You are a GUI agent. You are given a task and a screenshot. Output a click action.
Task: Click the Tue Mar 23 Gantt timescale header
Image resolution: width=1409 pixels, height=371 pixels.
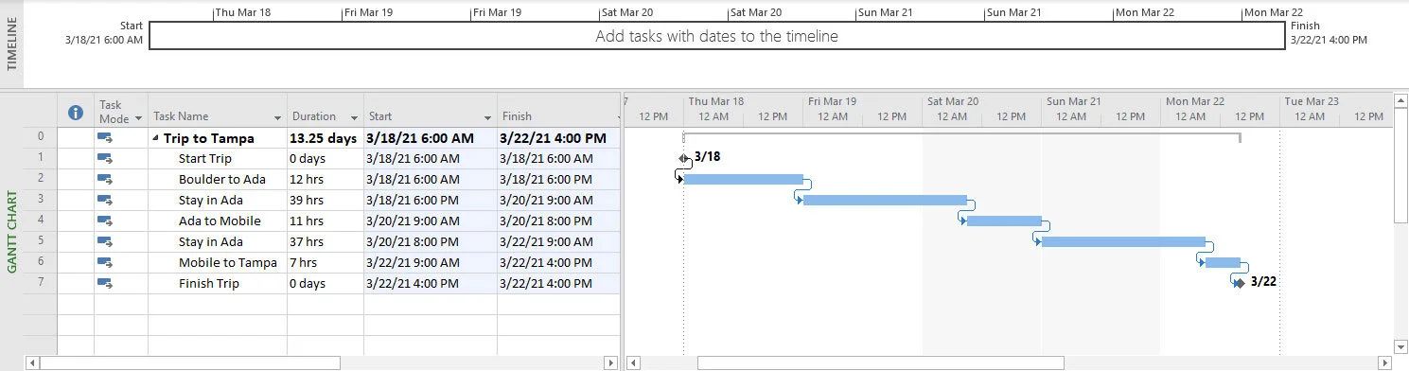tap(1337, 101)
